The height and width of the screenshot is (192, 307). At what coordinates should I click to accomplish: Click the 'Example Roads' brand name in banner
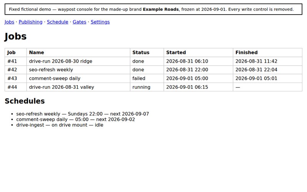coord(161,9)
